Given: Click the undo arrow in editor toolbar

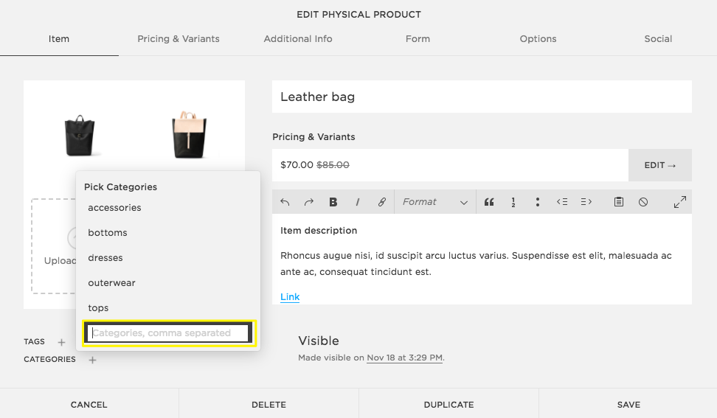Looking at the screenshot, I should click(285, 202).
